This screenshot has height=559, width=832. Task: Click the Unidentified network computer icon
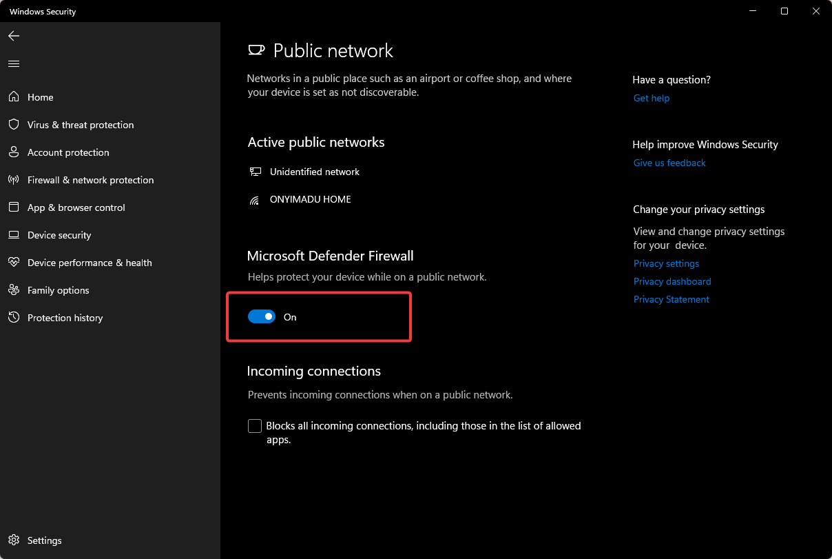[x=255, y=172]
